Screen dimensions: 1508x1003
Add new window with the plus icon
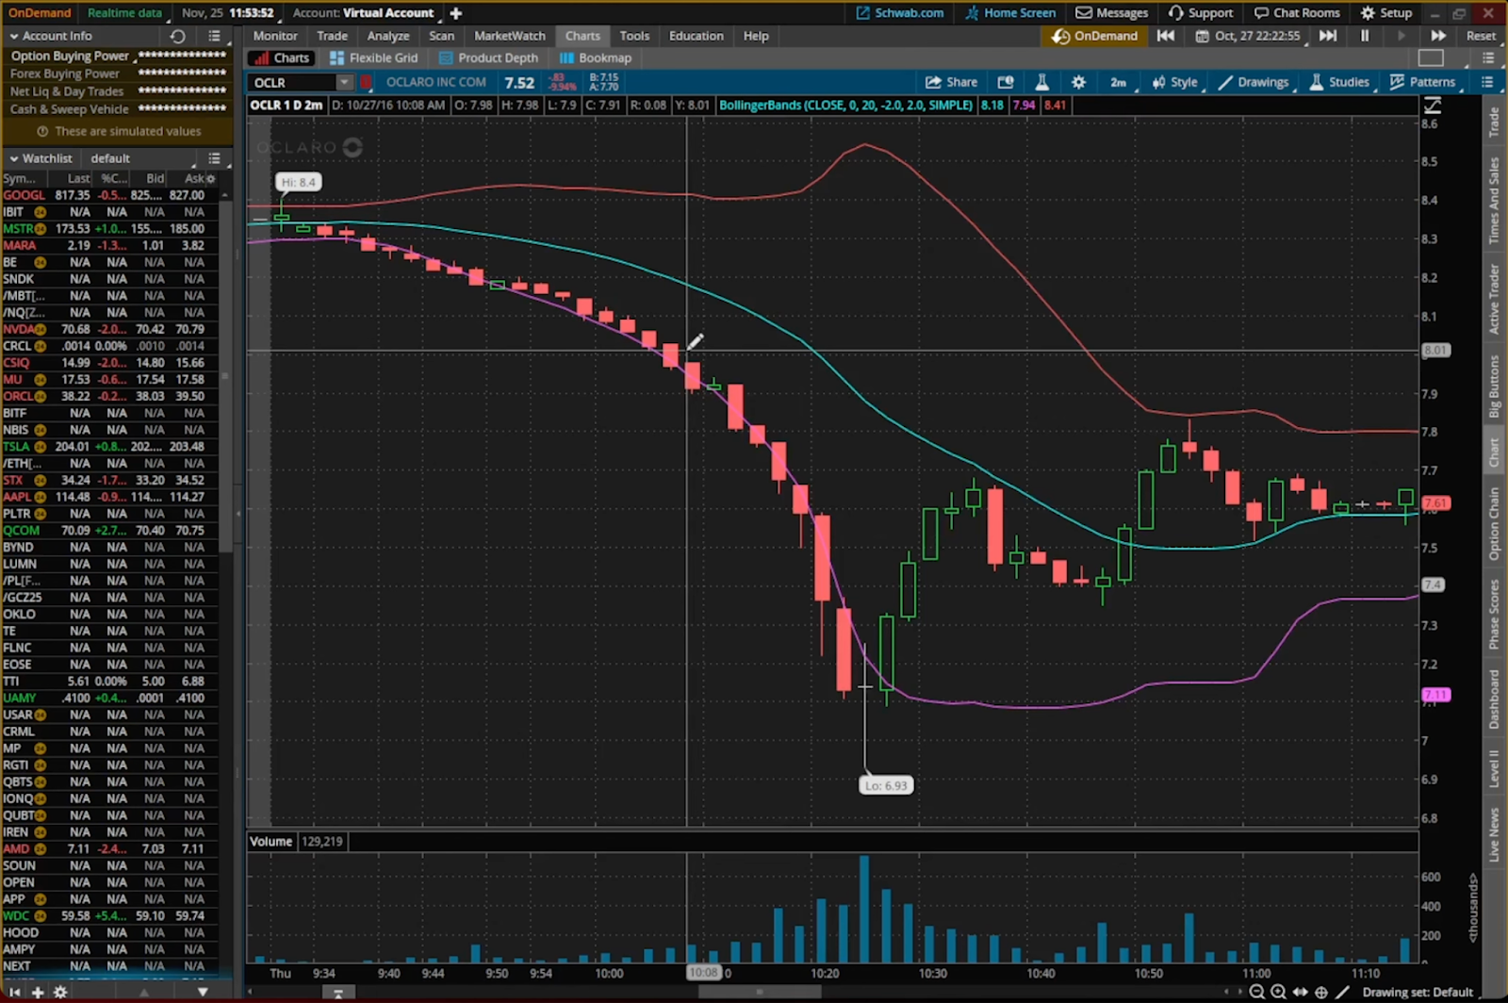tap(456, 13)
